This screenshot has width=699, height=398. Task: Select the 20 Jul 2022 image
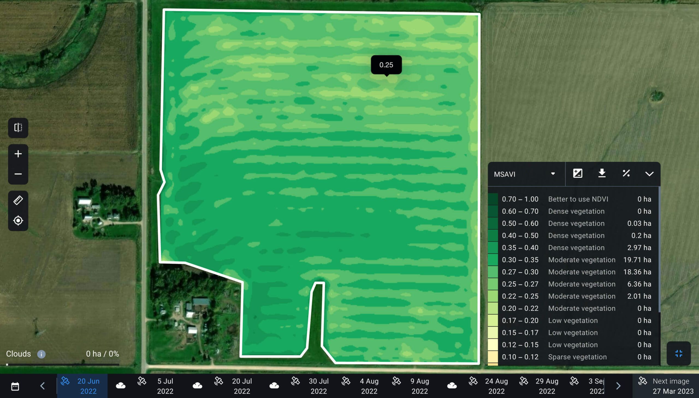coord(233,386)
